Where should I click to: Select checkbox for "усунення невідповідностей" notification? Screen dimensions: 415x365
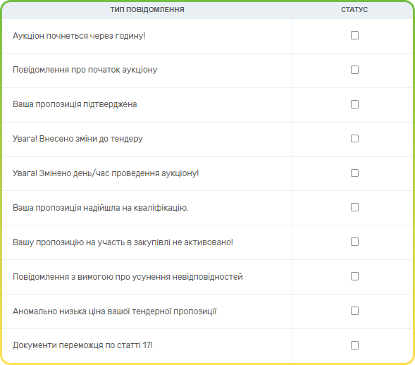[x=354, y=276]
